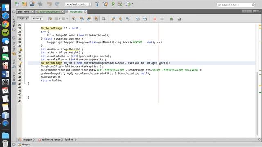262x147 pixels.
Task: Switch to History view
Action: 37,18
